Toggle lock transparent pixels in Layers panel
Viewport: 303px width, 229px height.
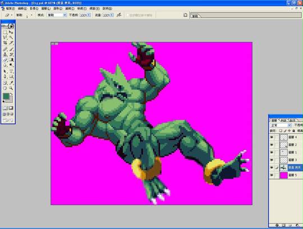(281, 131)
